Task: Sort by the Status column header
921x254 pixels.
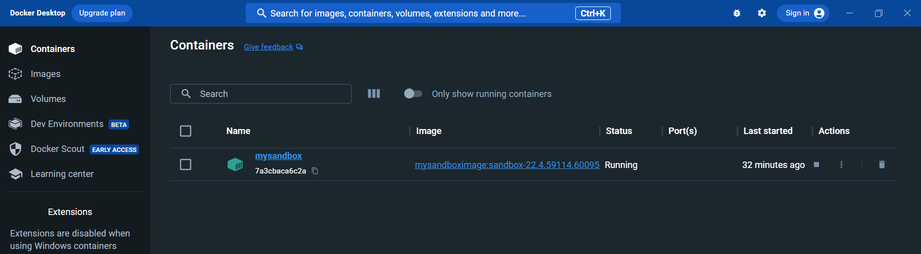Action: 619,131
